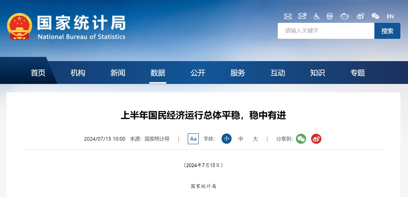
Task: Share article via red Weibo button
Action: click(316, 139)
